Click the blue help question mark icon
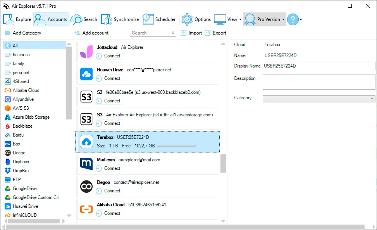377x230 pixels. coord(293,19)
